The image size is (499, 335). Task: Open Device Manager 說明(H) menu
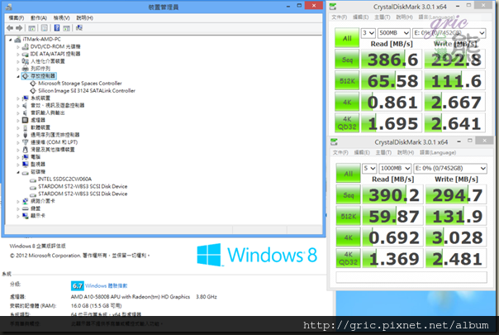pos(84,18)
